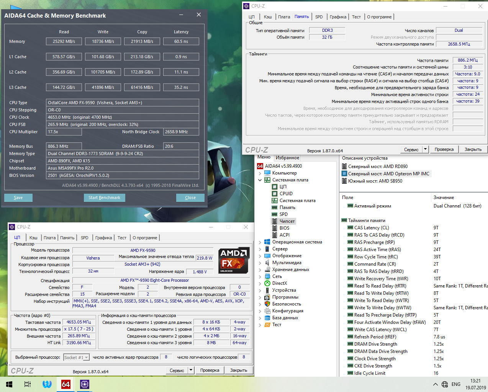Switch to Графика tab in upper CPU-Z
Screen dimensions: 488x392
[x=338, y=17]
